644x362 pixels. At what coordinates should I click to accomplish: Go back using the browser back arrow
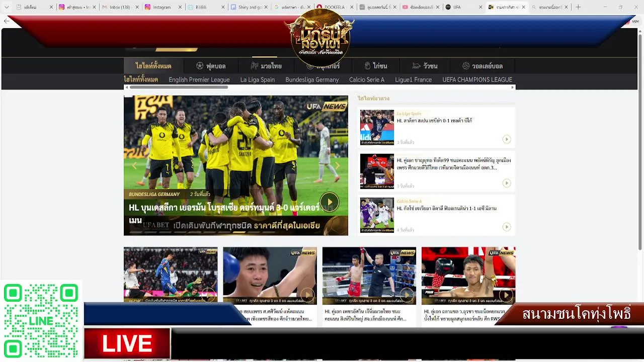pyautogui.click(x=7, y=21)
